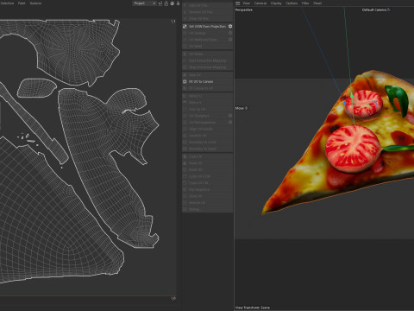
Task: Open viewport hamburger menu icon
Action: (237, 3)
